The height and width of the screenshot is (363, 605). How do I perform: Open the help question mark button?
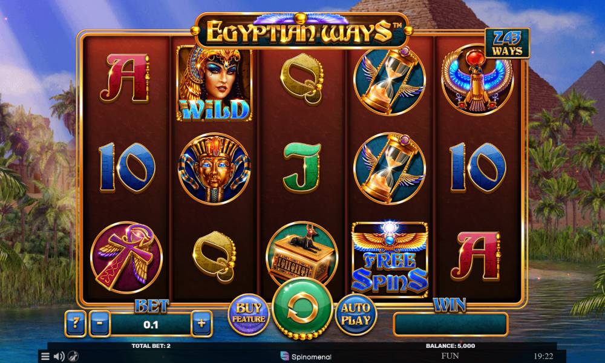[76, 324]
